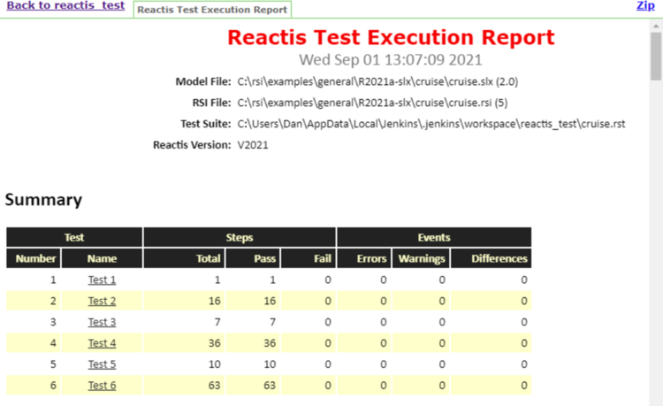
Task: Download the Zip link
Action: [645, 5]
